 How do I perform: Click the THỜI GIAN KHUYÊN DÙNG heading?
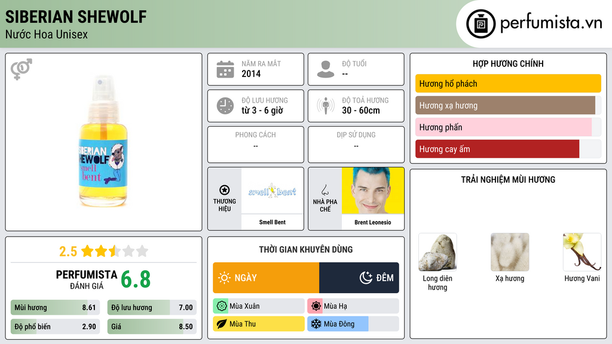tap(306, 250)
